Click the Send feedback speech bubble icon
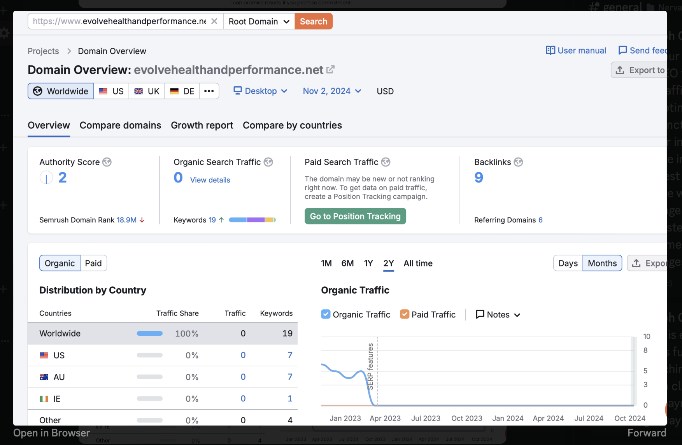This screenshot has width=682, height=445. point(622,51)
